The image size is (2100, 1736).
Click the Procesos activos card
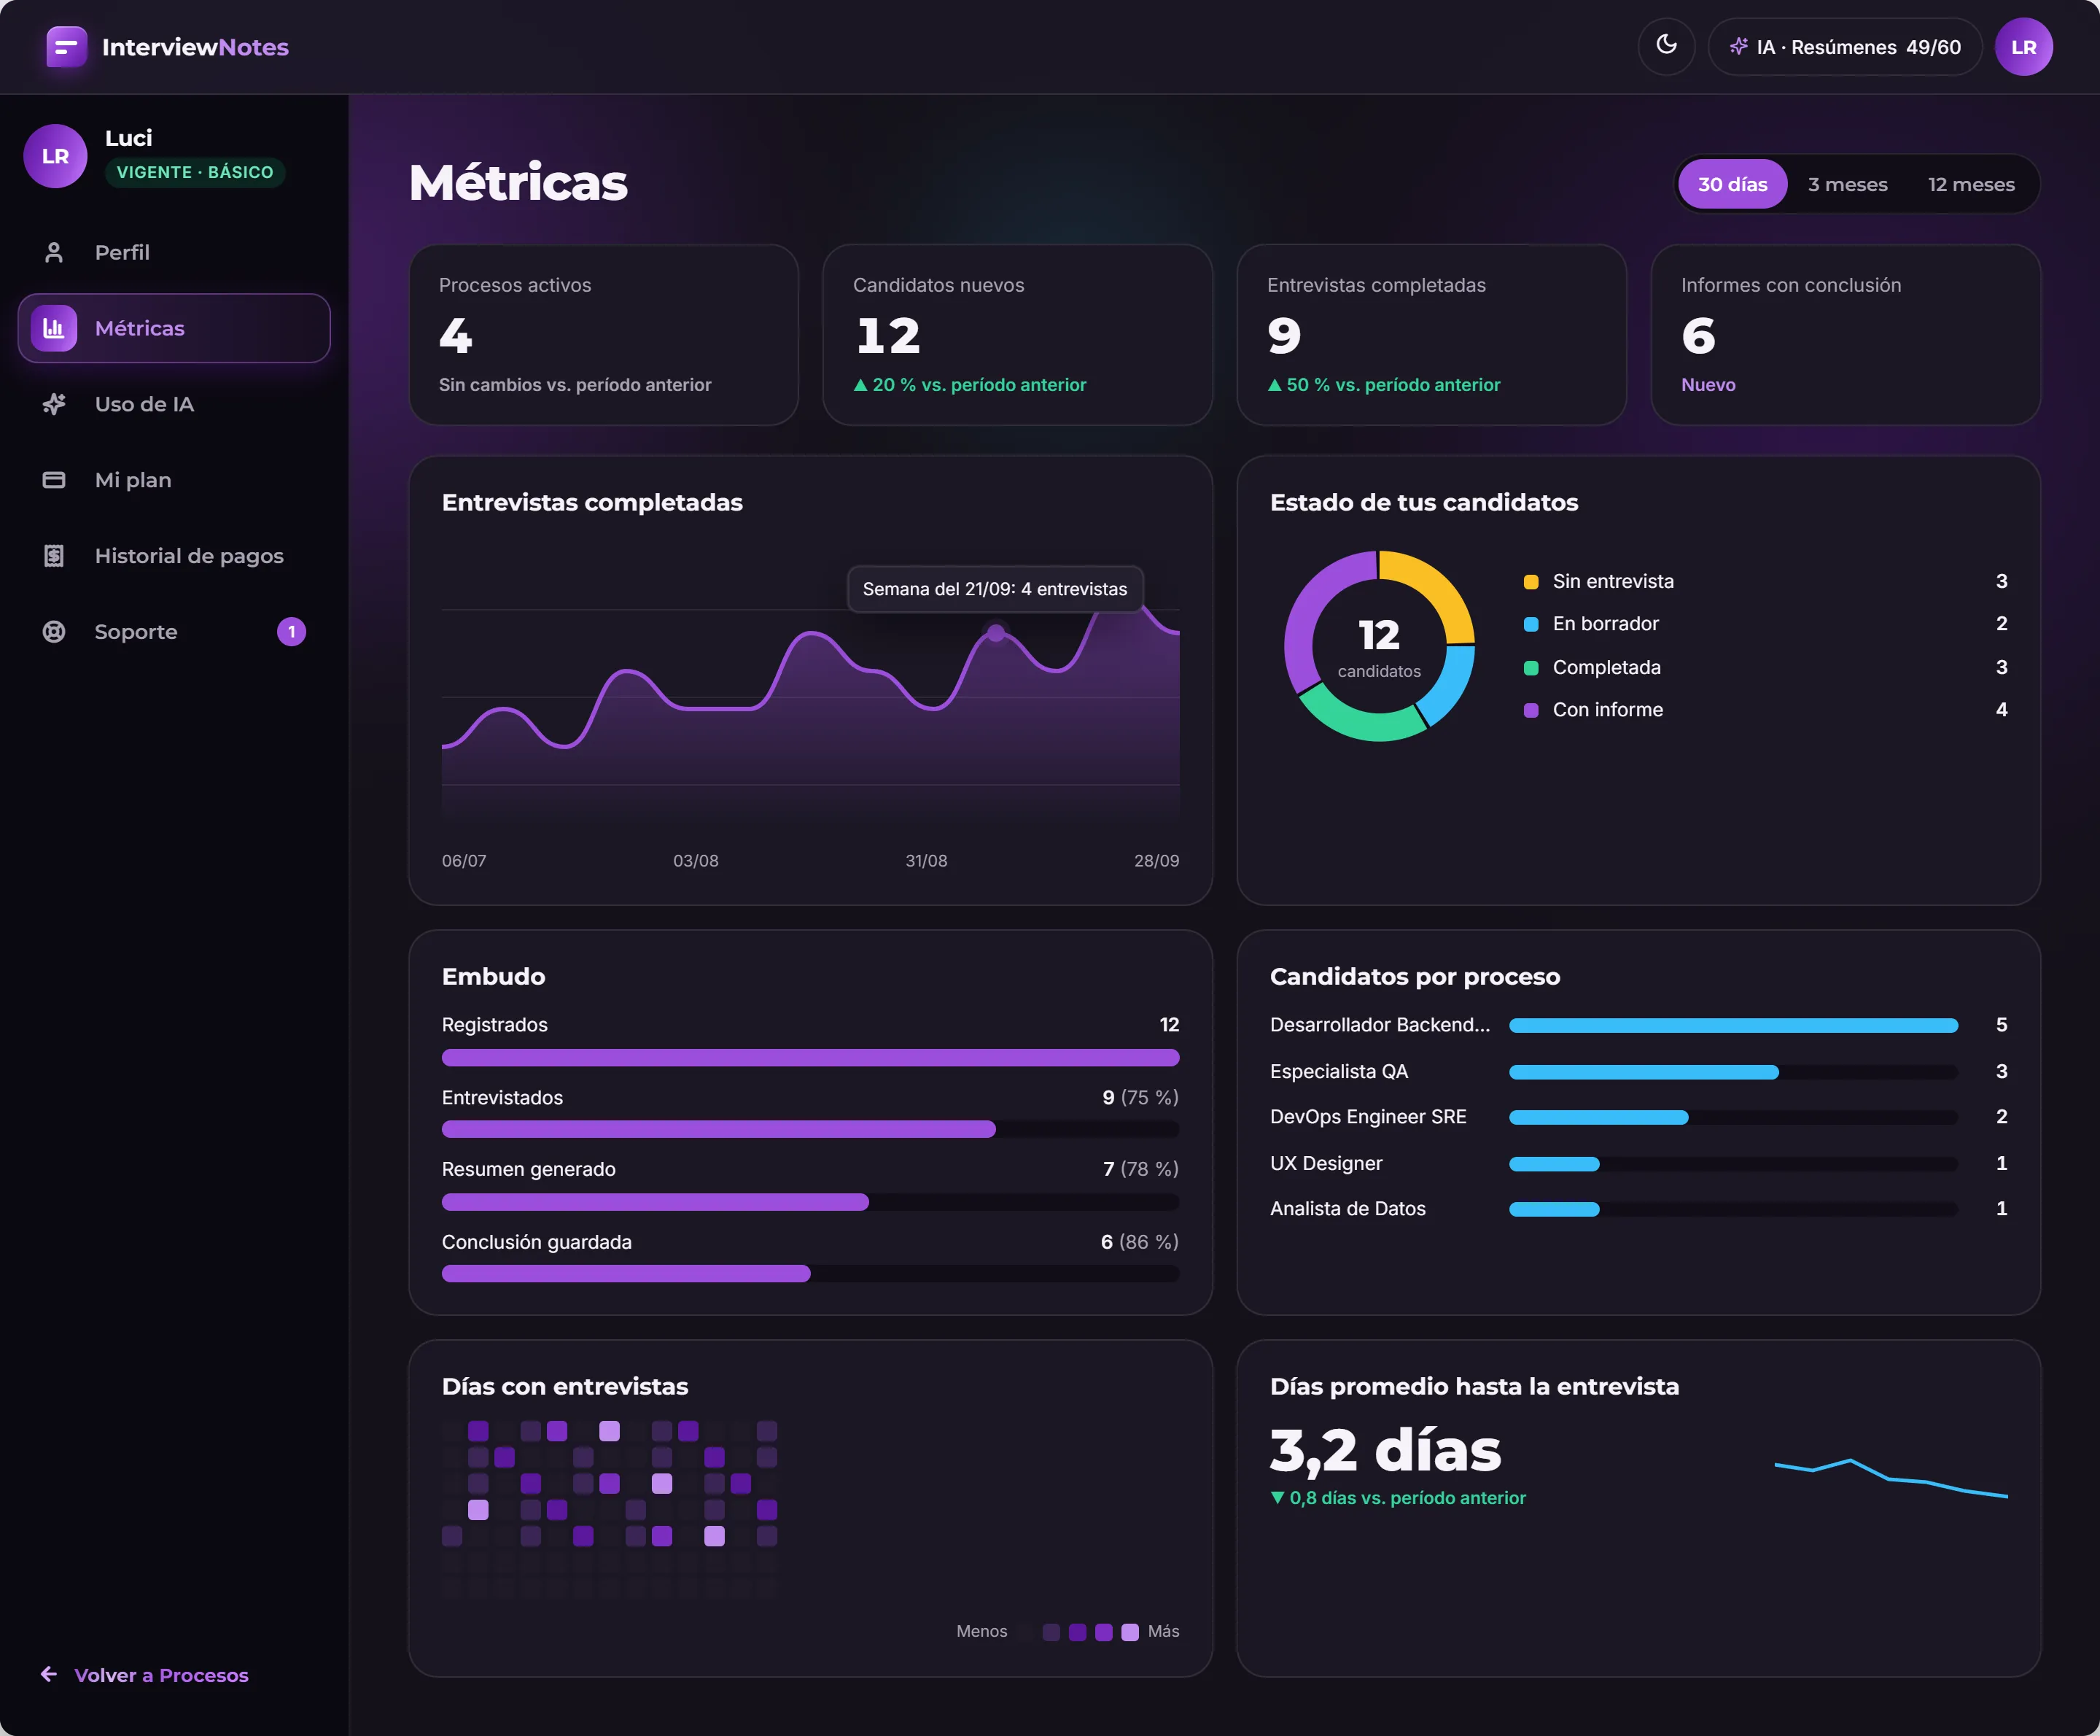[604, 335]
